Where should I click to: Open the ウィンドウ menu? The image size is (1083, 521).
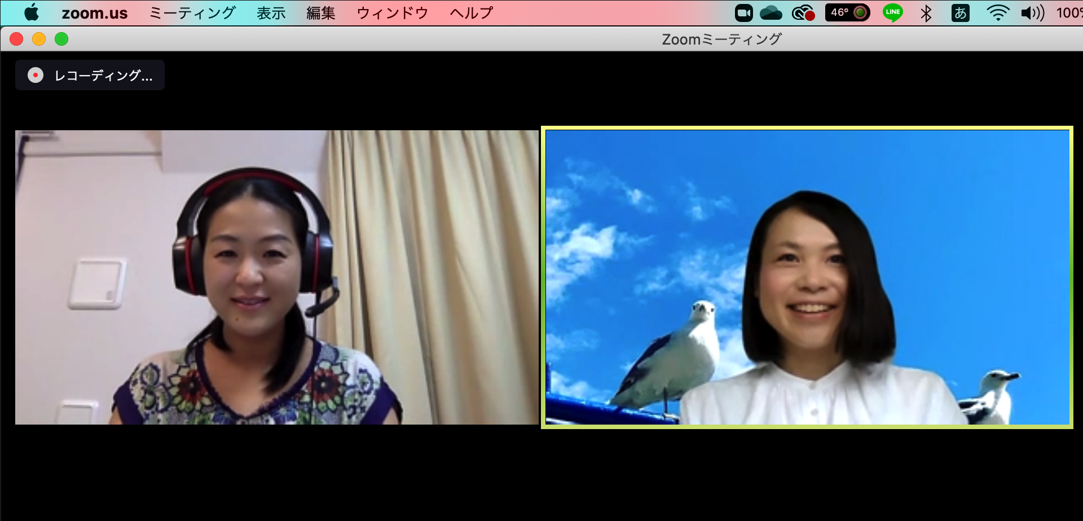[x=393, y=13]
